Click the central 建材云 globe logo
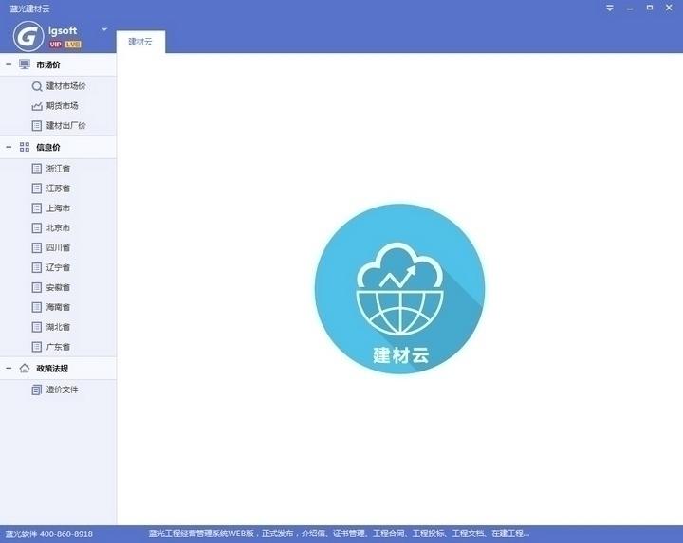 click(400, 289)
